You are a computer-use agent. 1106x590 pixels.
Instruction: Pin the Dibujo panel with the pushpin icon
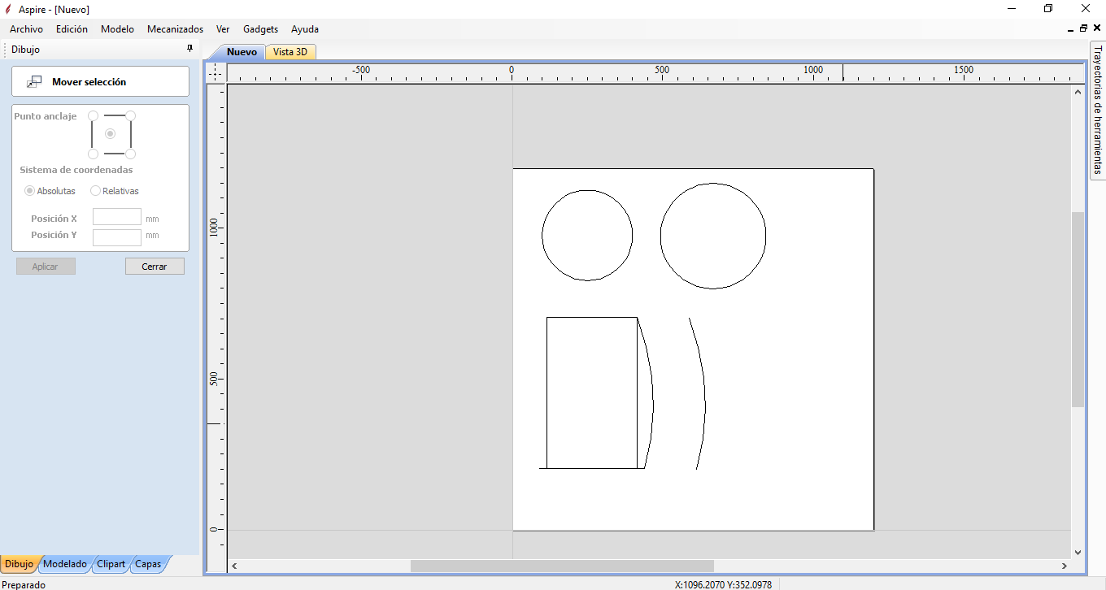189,49
